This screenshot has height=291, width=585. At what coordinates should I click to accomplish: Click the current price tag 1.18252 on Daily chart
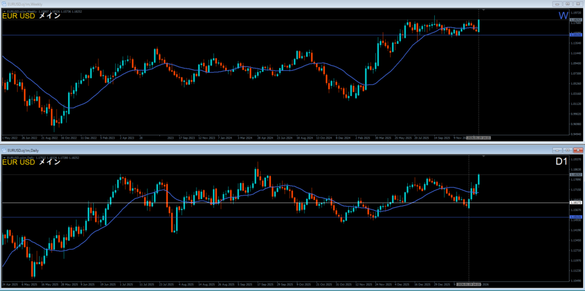[x=576, y=175]
